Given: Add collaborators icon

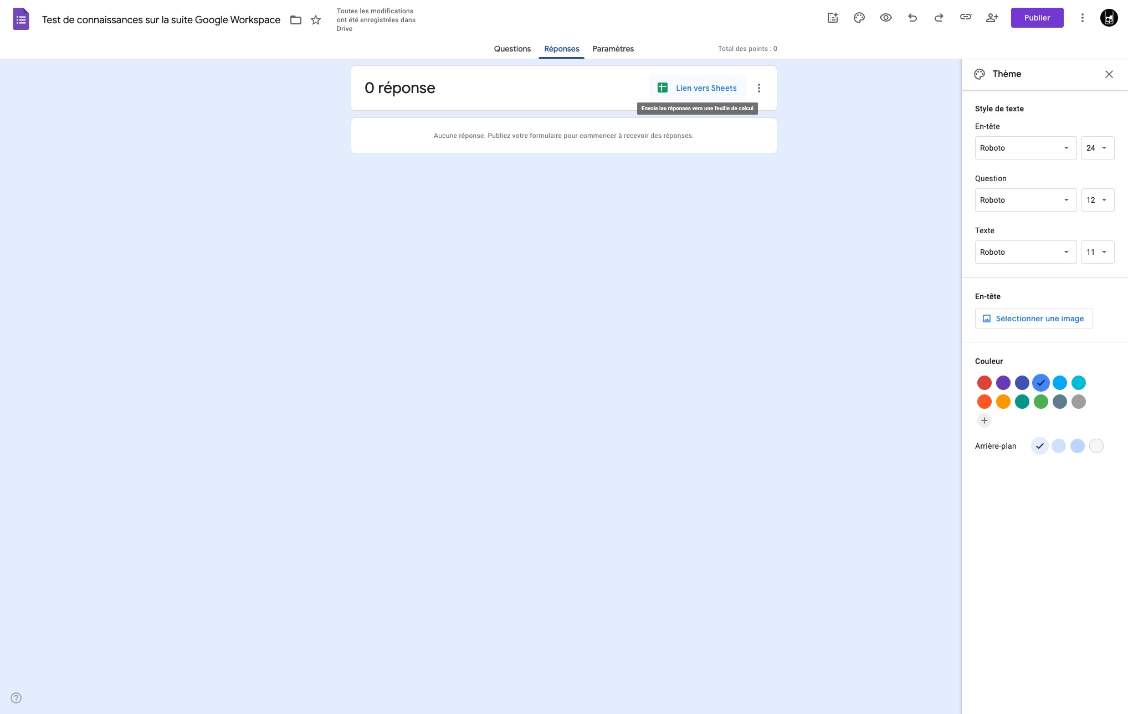Looking at the screenshot, I should pyautogui.click(x=992, y=18).
